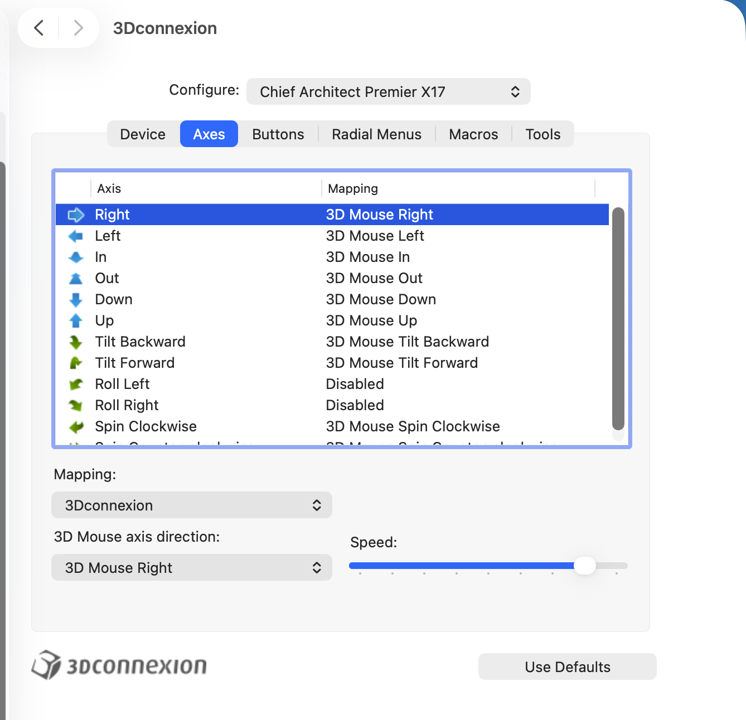Click the 'Disabled' mapping for Roll Right
This screenshot has width=746, height=720.
[355, 405]
